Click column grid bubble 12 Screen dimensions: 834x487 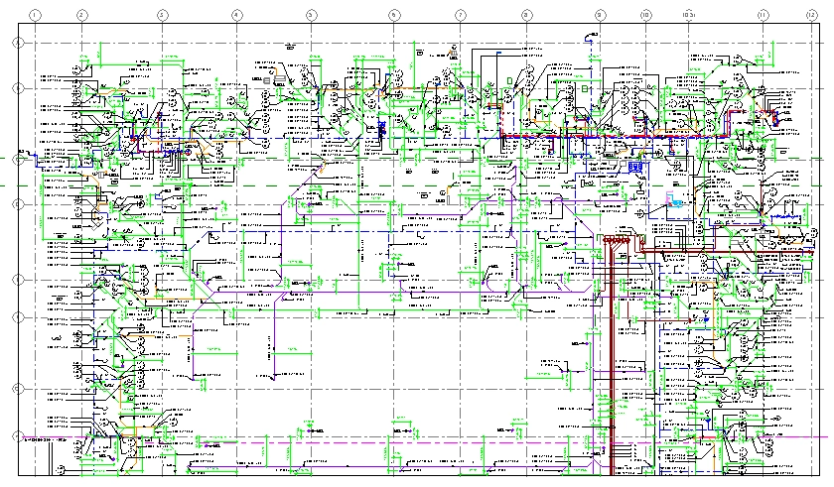point(812,15)
